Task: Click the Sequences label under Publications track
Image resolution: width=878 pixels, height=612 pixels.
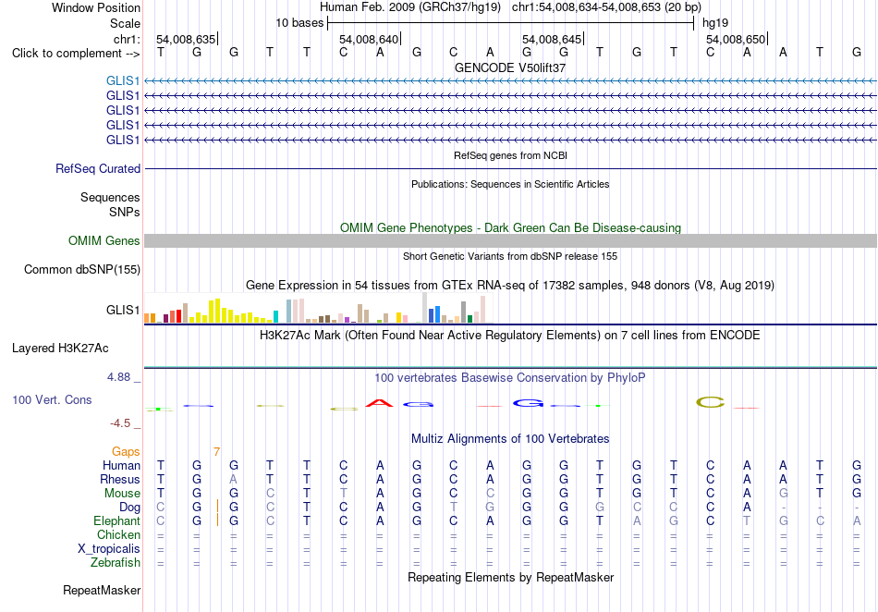Action: click(x=110, y=197)
